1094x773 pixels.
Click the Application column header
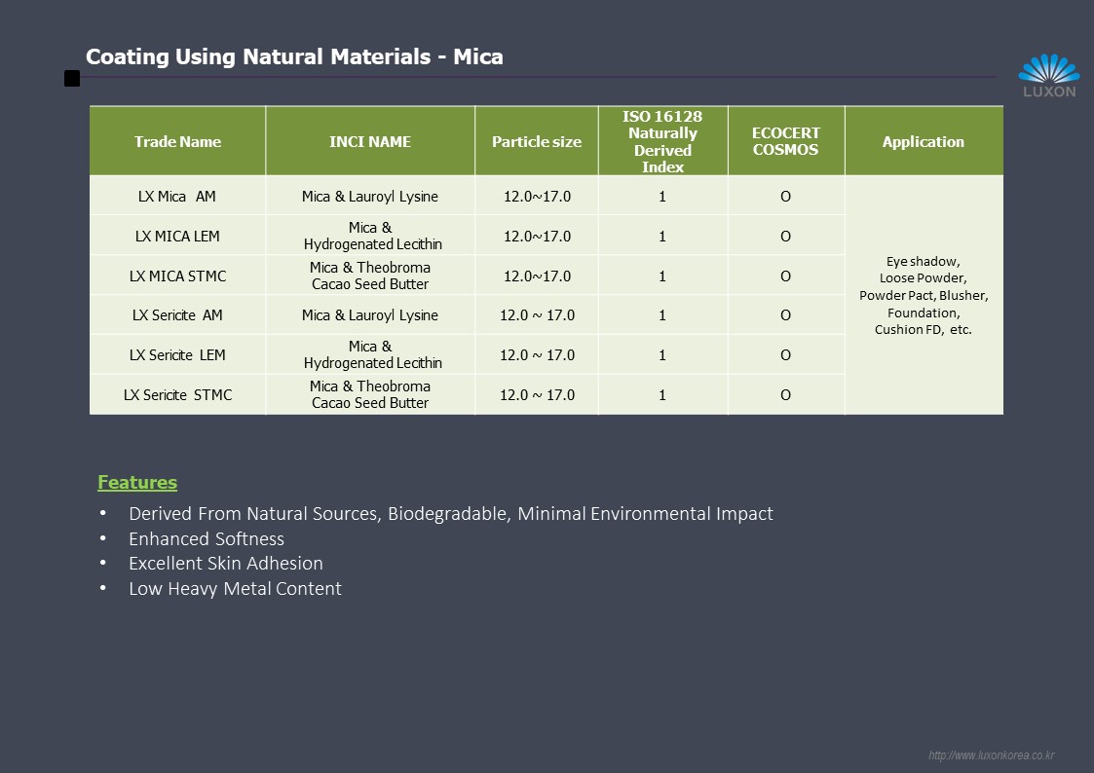(x=923, y=142)
